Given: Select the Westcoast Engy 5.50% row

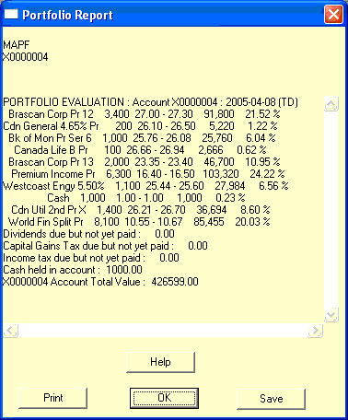Looking at the screenshot, I should 145,186.
